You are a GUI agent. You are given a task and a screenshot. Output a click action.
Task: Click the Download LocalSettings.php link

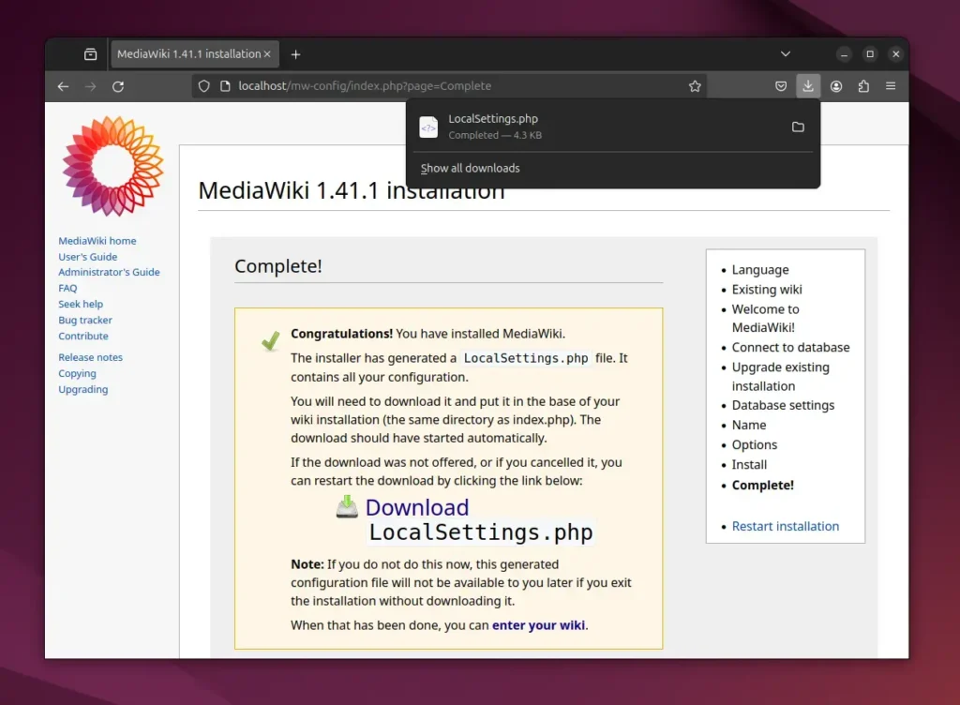(x=479, y=519)
